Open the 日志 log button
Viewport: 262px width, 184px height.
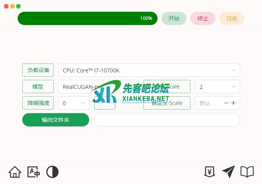pos(232,18)
